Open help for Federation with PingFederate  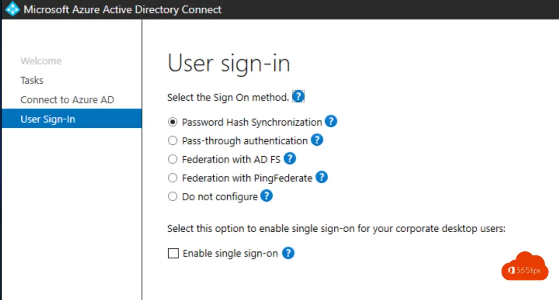[x=321, y=177]
